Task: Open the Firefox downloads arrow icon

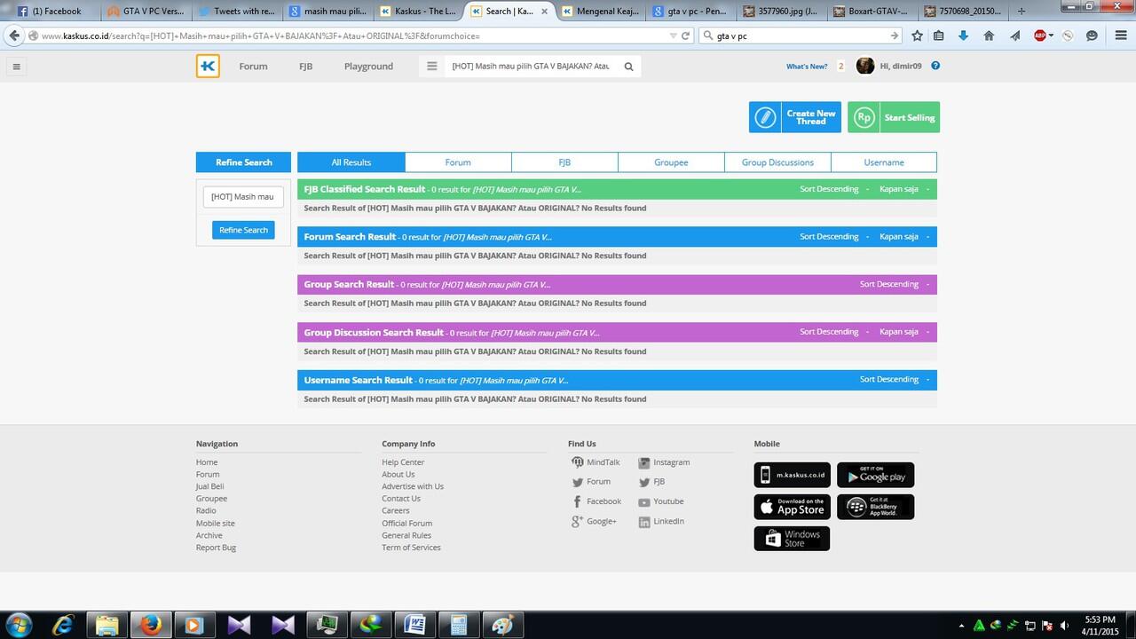Action: tap(963, 35)
